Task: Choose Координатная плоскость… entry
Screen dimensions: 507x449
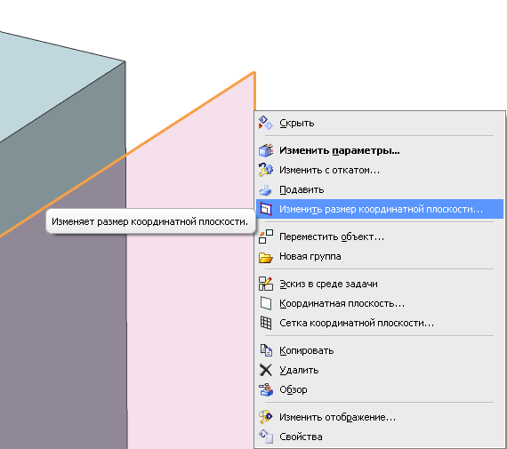Action: click(380, 303)
